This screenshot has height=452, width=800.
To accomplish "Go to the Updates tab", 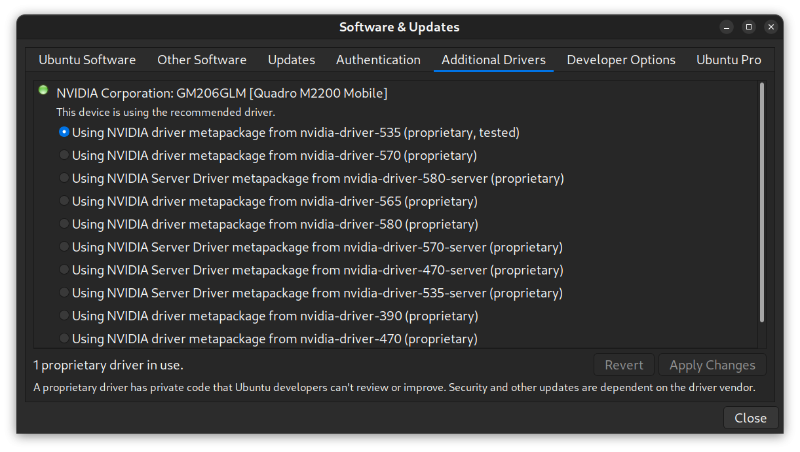I will tap(292, 60).
